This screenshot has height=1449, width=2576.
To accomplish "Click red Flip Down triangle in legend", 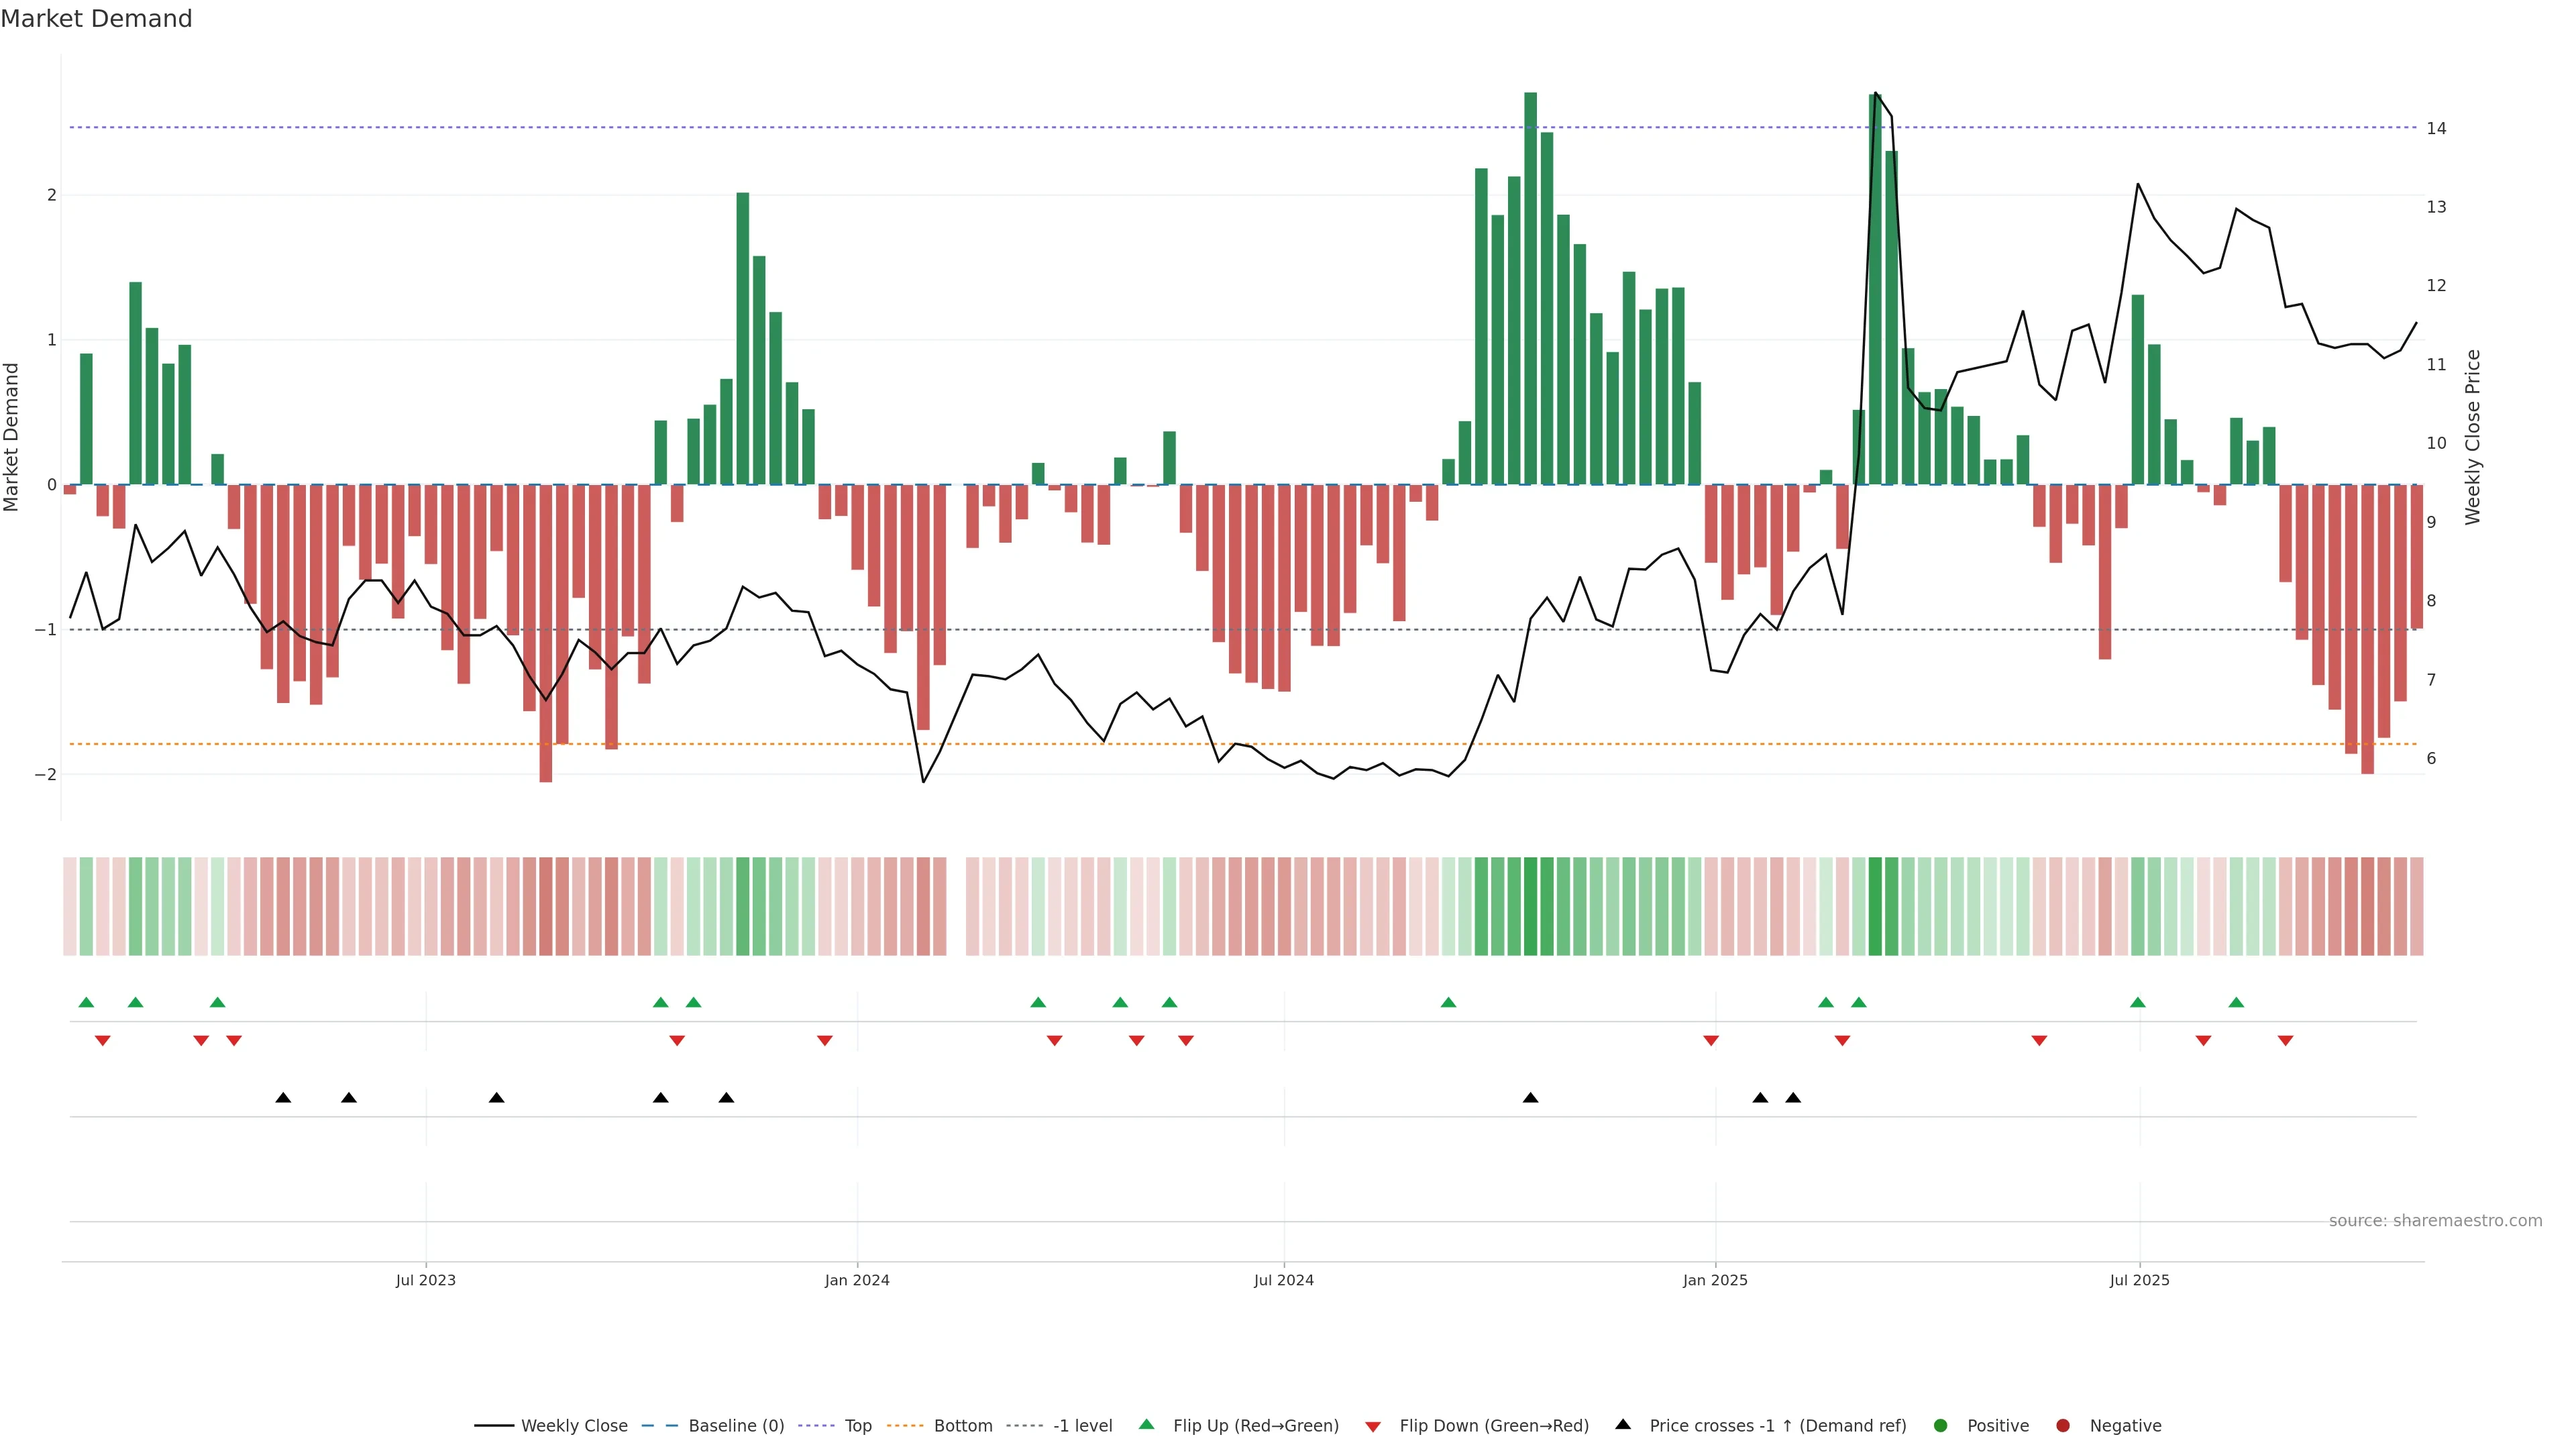I will 1373,1426.
